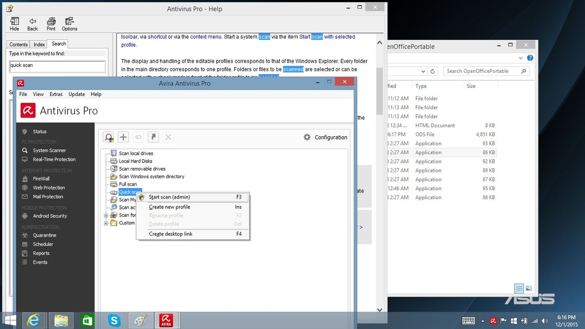Open the Avira Extras menu

coord(56,94)
